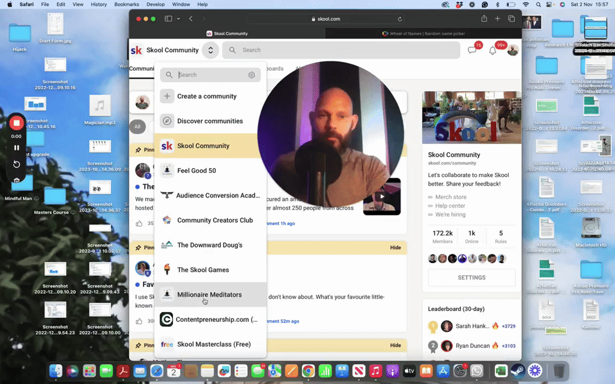615x384 pixels.
Task: Reload the skool.com page
Action: pyautogui.click(x=399, y=19)
